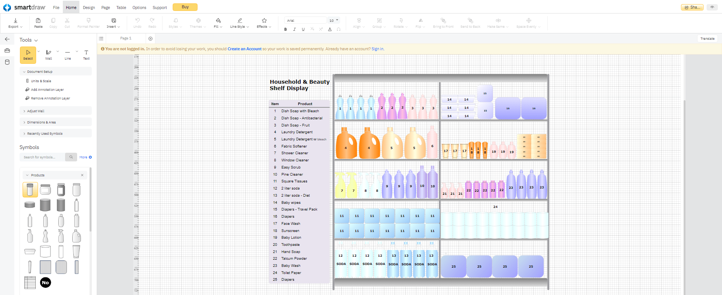Click the symbol search field
The width and height of the screenshot is (722, 295).
coord(42,157)
